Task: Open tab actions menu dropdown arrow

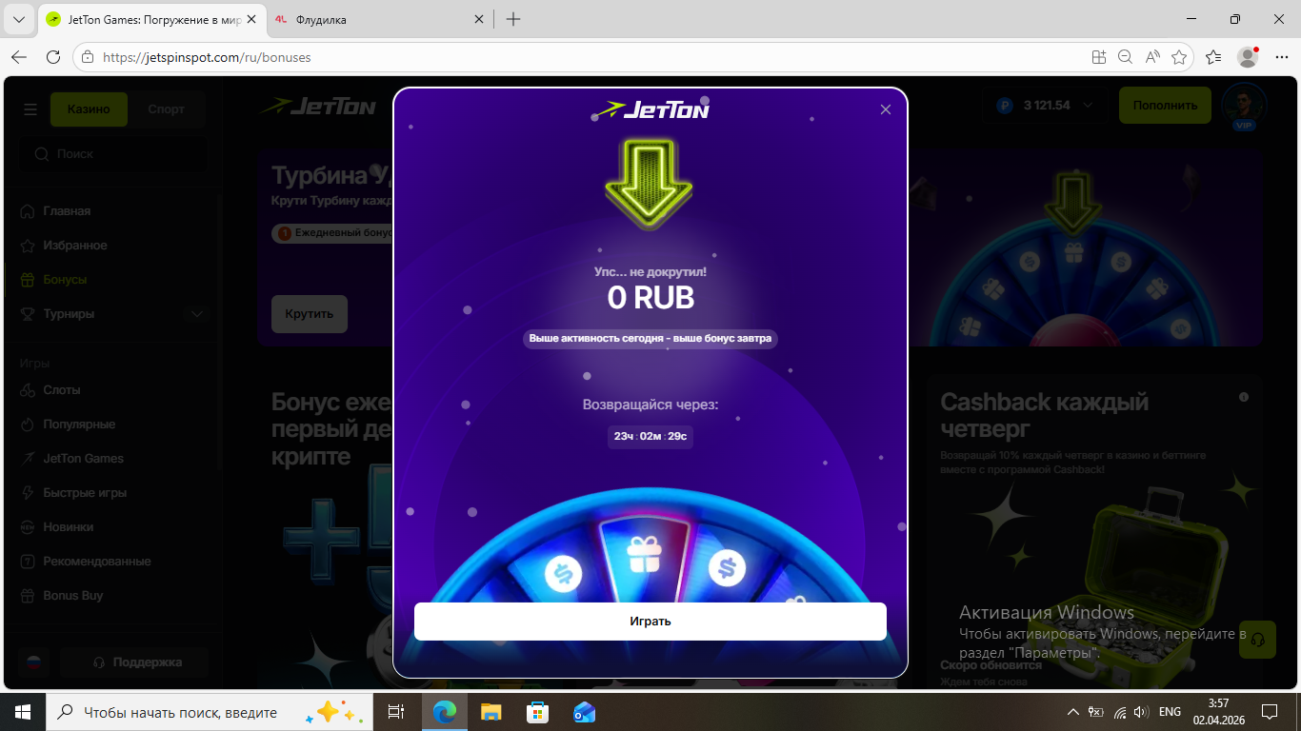Action: pos(18,19)
